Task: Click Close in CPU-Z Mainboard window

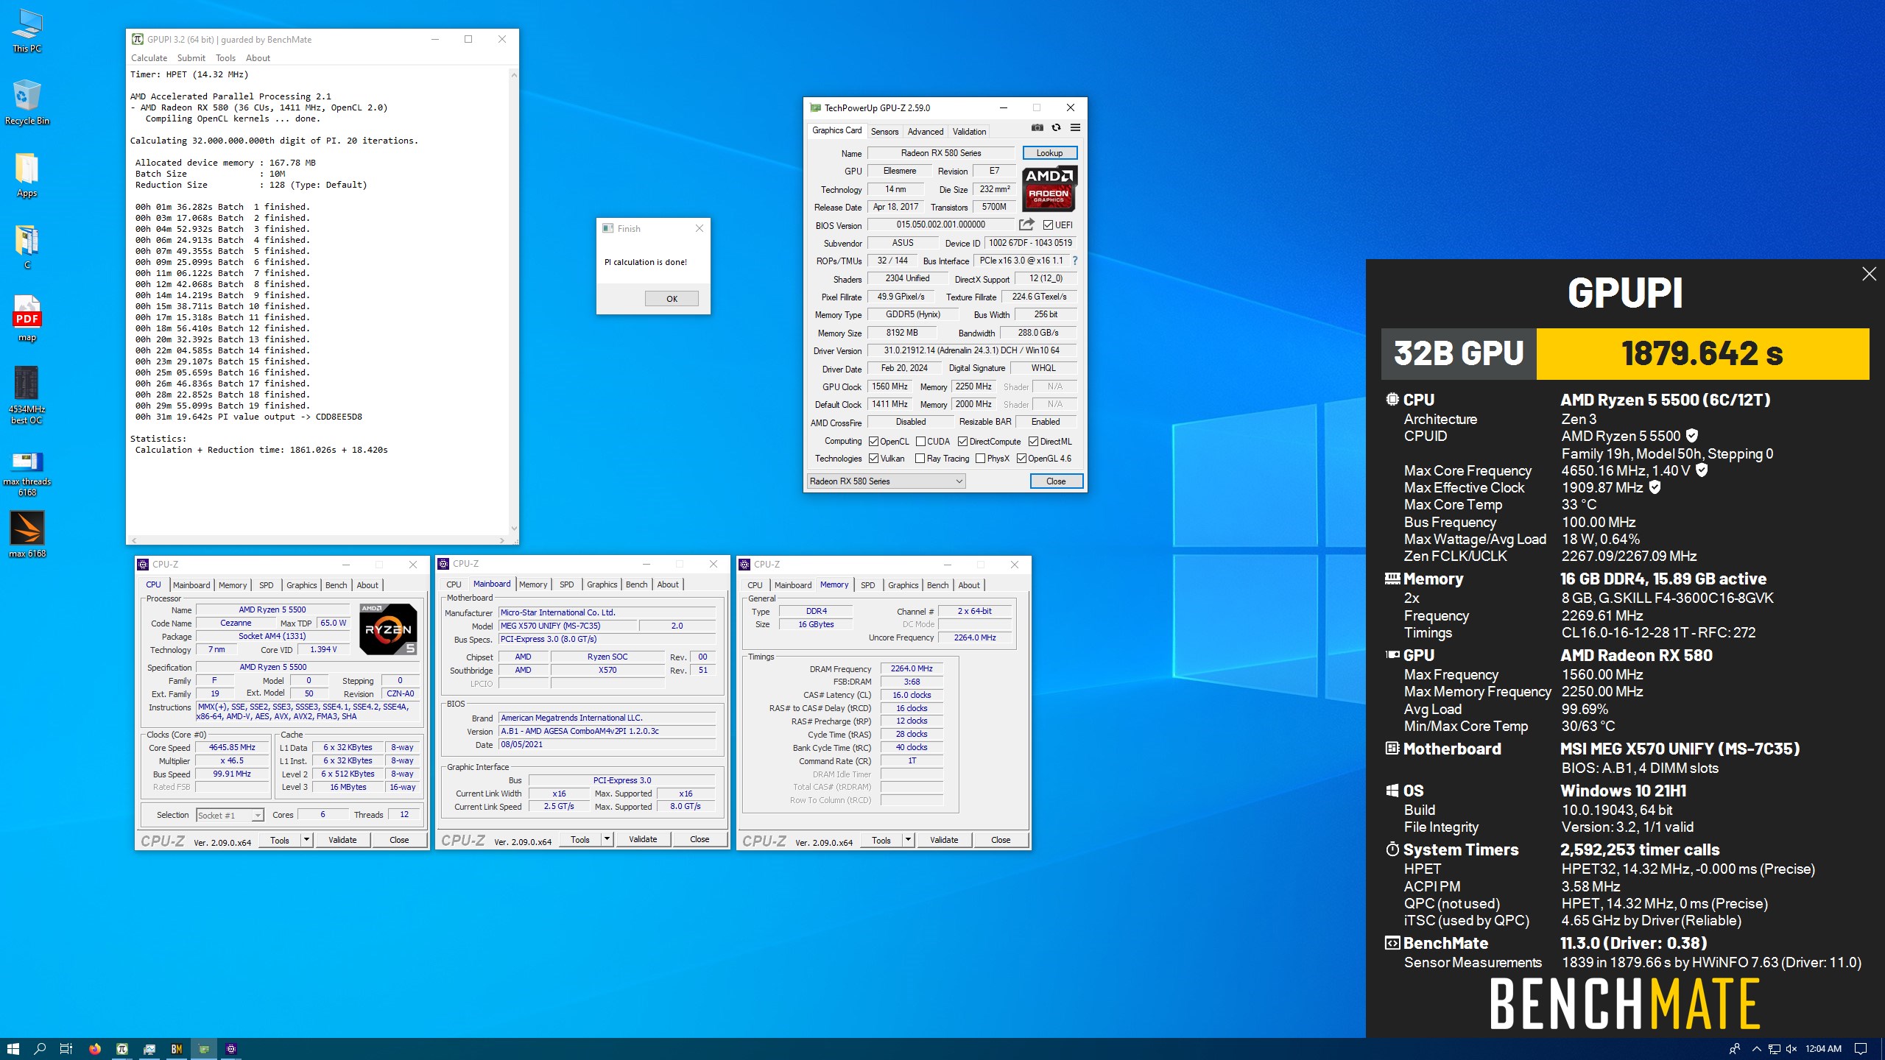Action: [x=700, y=839]
